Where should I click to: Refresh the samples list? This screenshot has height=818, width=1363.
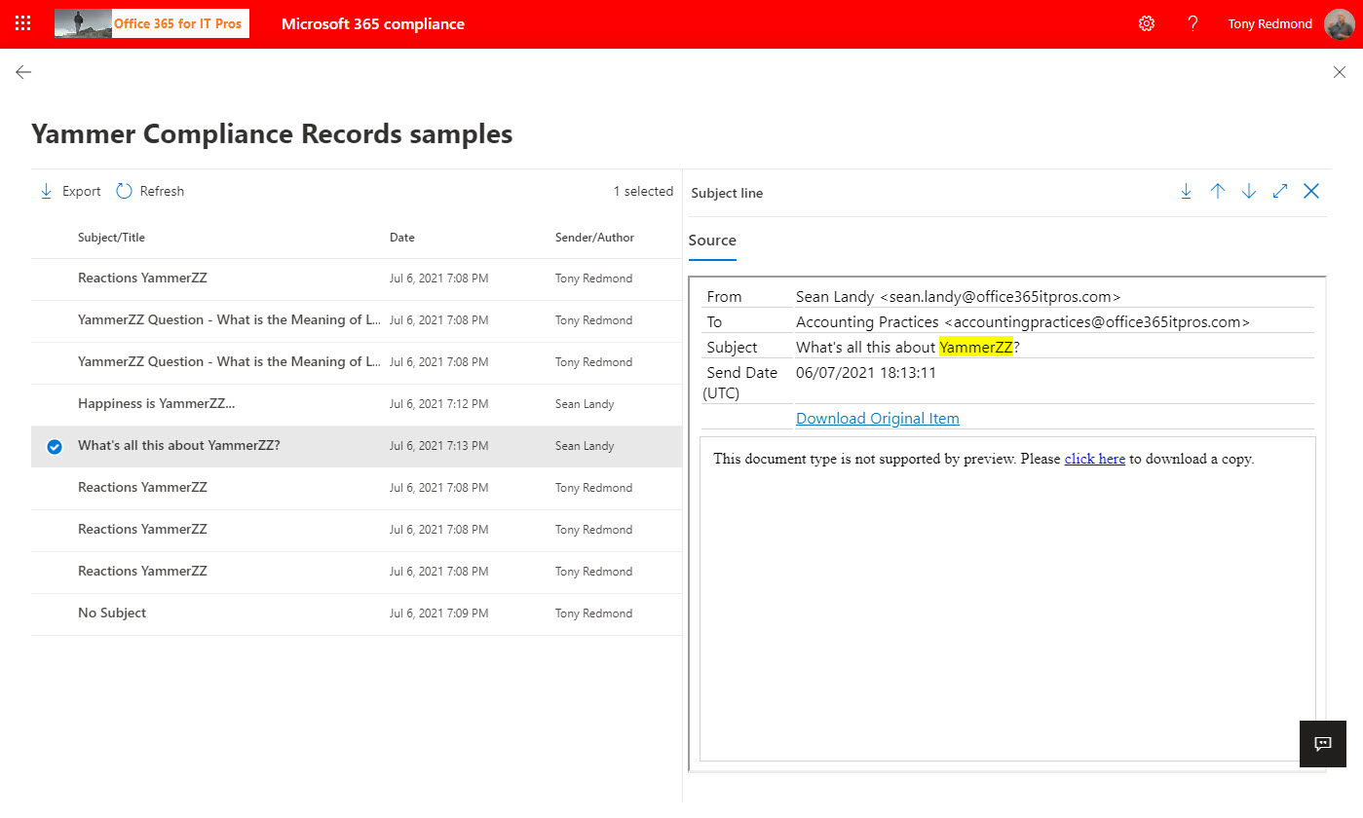150,191
